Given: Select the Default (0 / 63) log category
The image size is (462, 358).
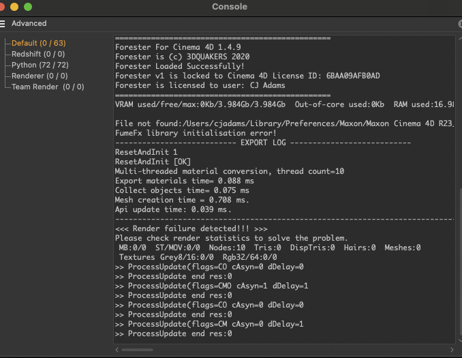Looking at the screenshot, I should (38, 43).
